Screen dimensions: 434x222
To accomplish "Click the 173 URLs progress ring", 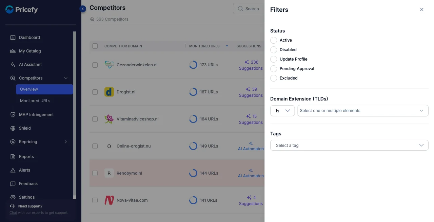I will point(193,65).
